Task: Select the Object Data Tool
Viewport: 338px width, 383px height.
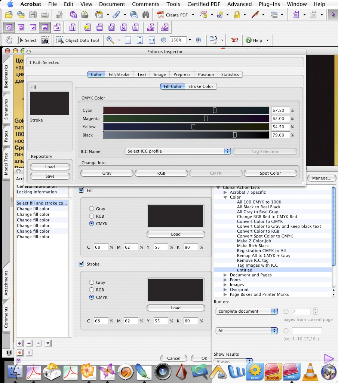Action: [78, 40]
